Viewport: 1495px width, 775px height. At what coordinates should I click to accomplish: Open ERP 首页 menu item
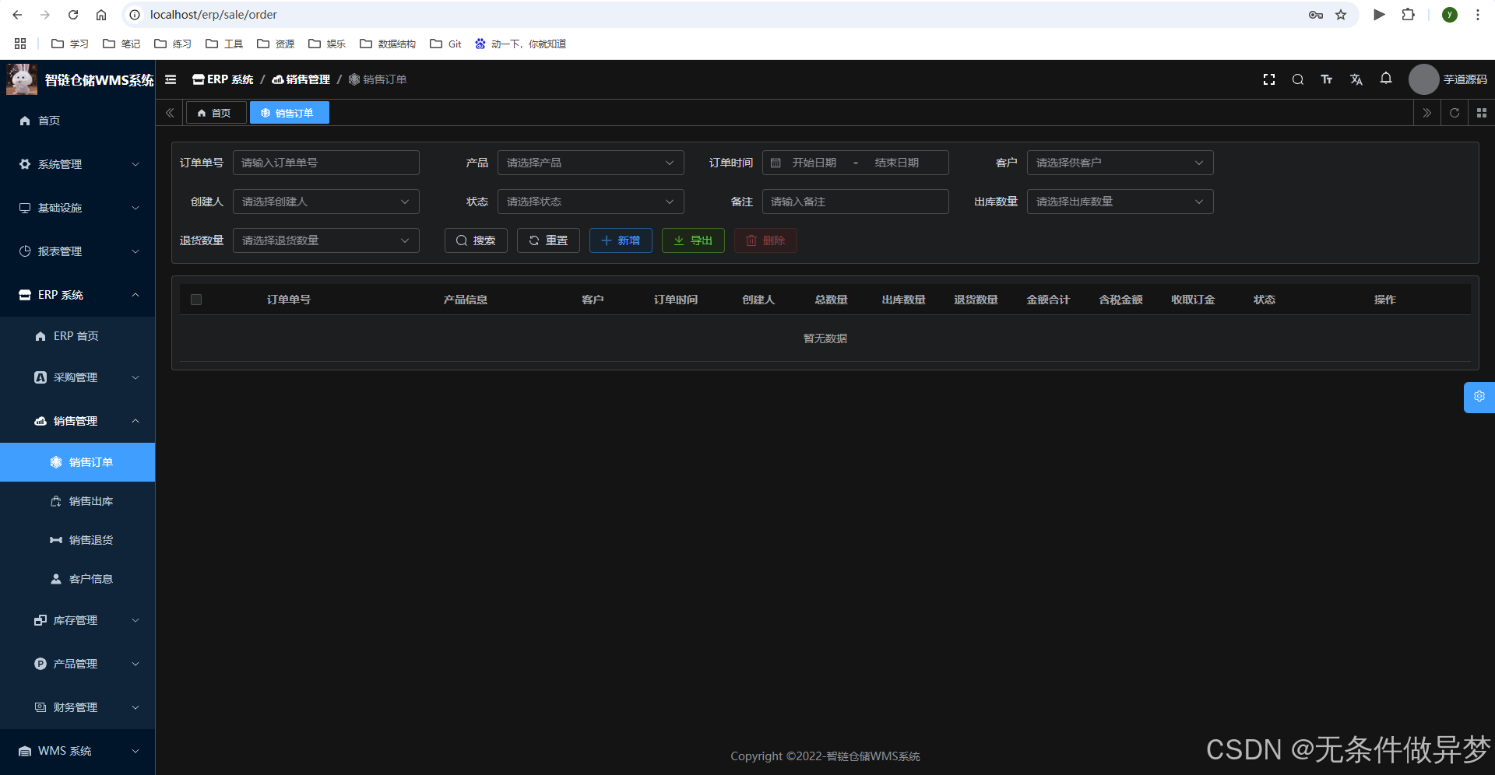[x=78, y=336]
